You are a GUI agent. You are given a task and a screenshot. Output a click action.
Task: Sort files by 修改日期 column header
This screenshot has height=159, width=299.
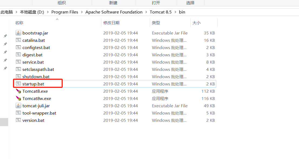point(111,23)
